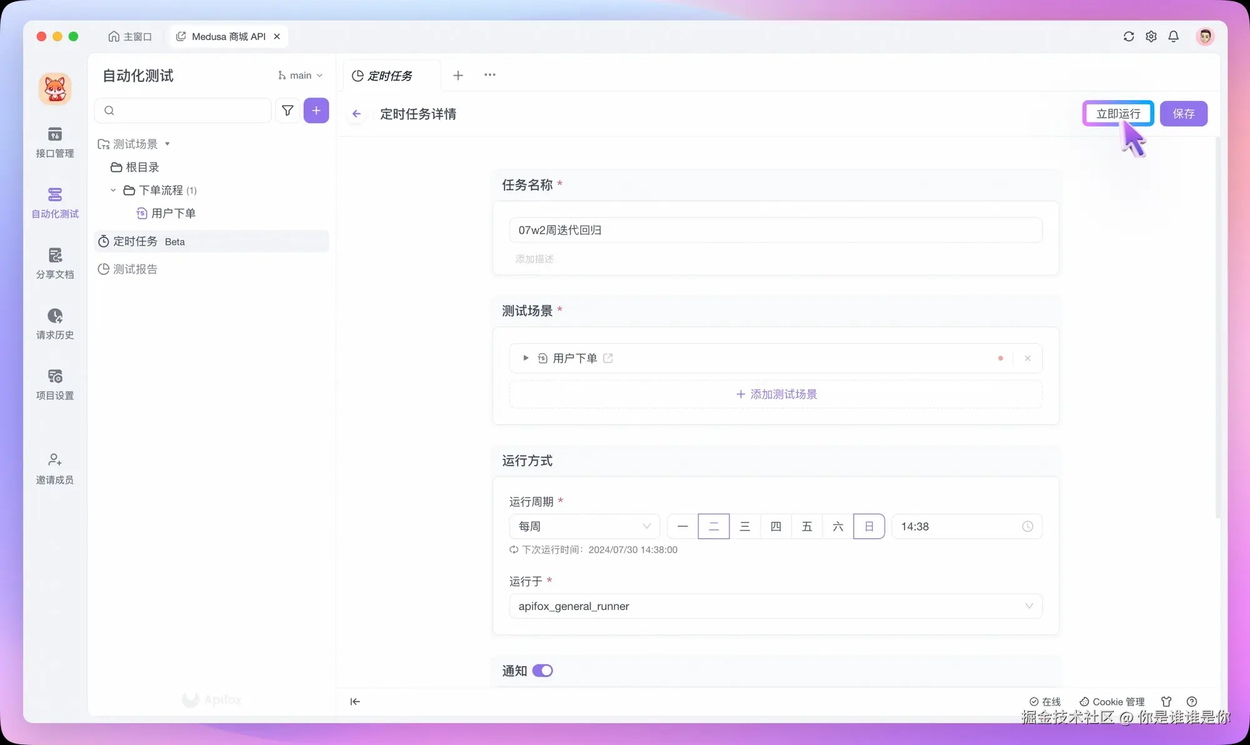Open the filter panel for test scenarios
1250x745 pixels.
(x=287, y=110)
